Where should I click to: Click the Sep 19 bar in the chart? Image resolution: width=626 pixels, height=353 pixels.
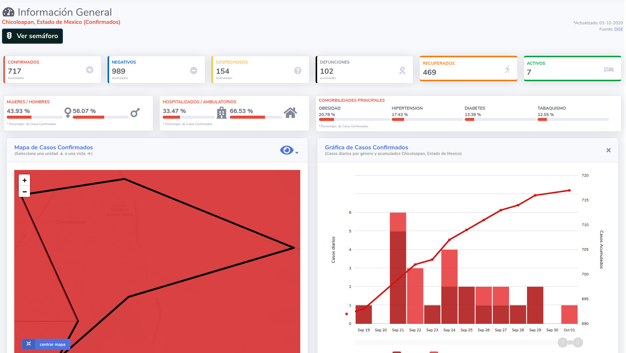pos(364,314)
